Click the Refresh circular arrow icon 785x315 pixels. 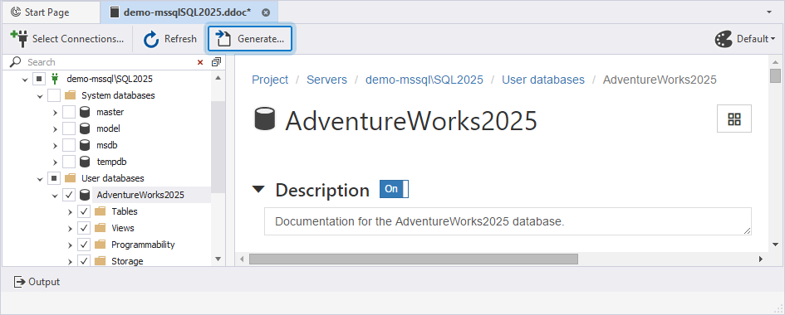(151, 39)
